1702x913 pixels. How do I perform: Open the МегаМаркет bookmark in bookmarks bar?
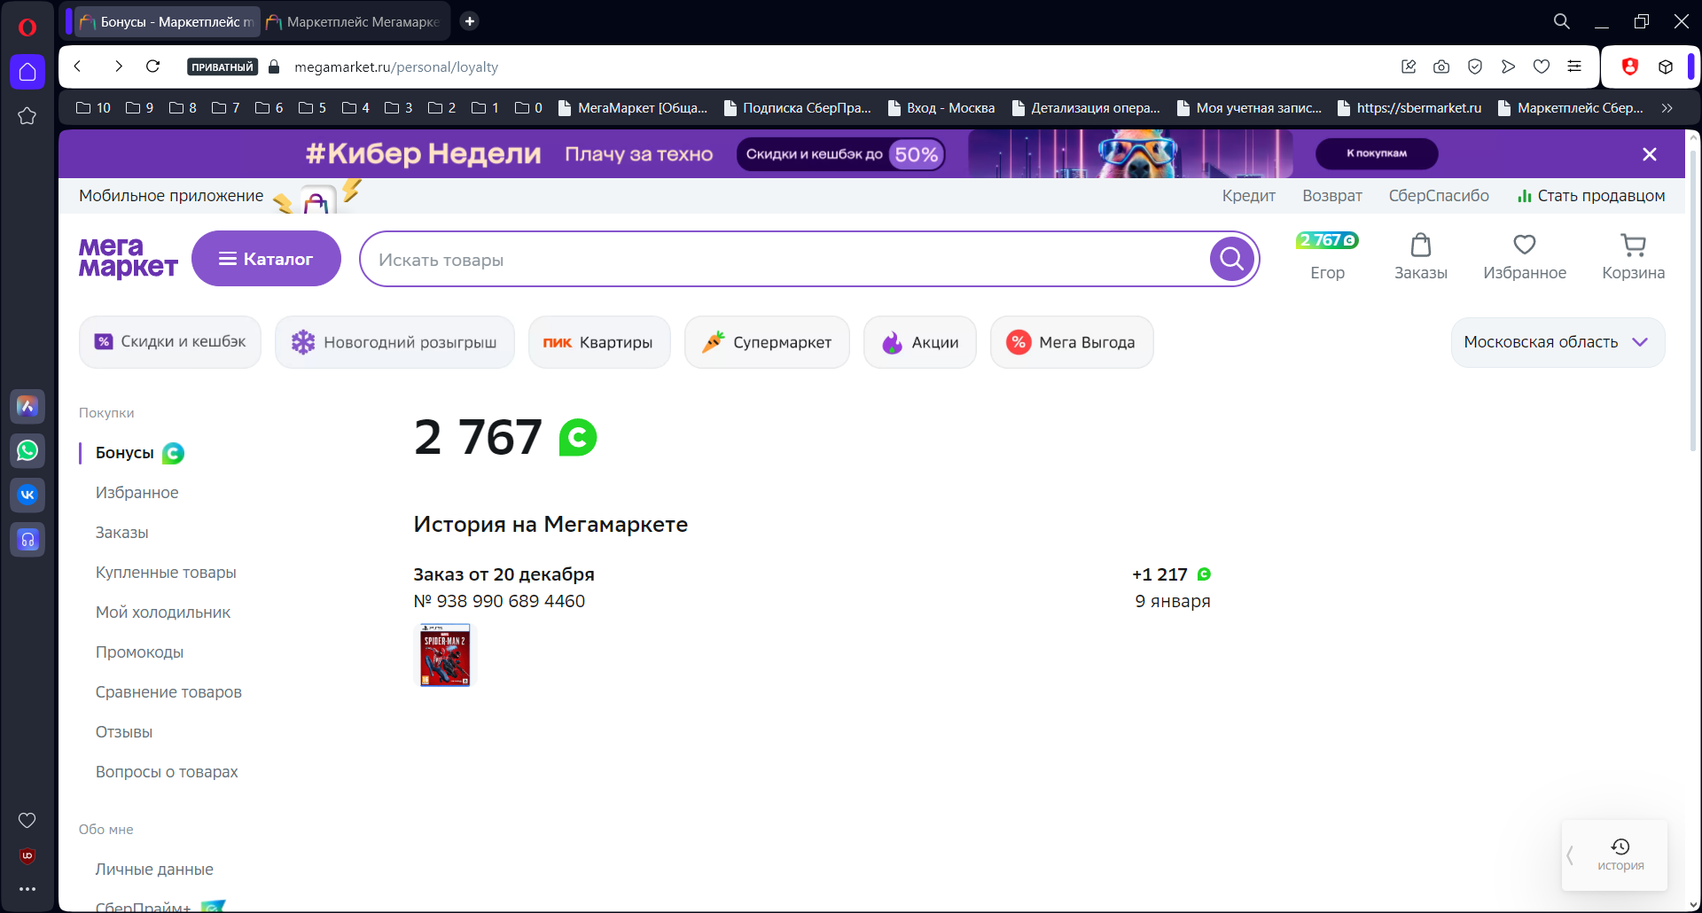tap(633, 108)
